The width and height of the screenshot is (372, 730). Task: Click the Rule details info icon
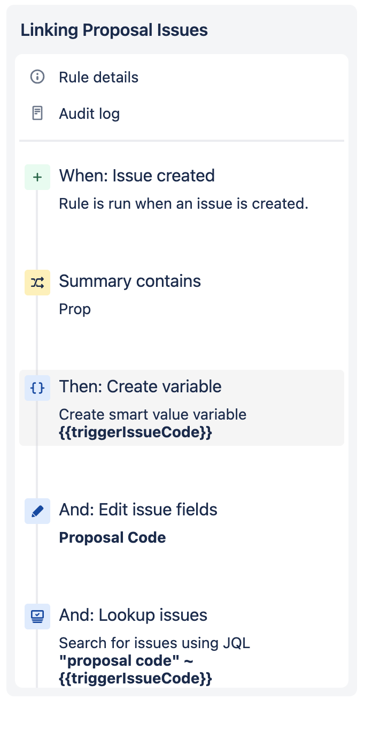pos(36,77)
